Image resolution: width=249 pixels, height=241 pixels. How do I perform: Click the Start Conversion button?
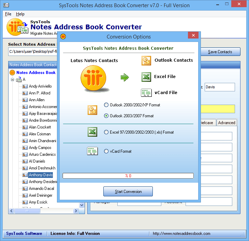128,192
